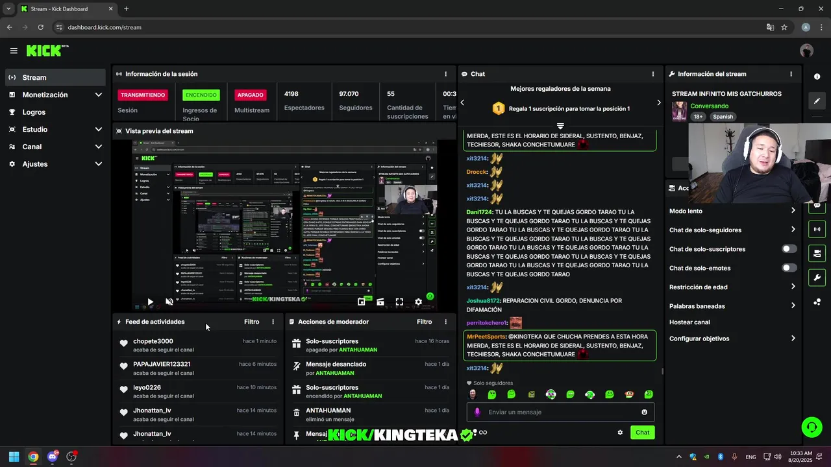
Task: Click Hostear canal option
Action: click(689, 322)
